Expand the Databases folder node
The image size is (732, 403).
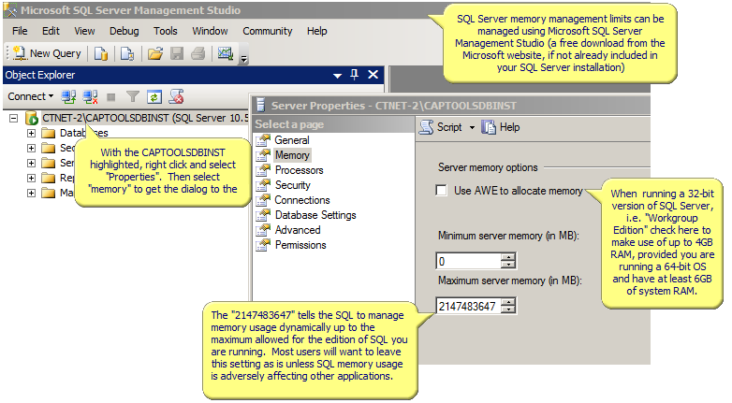pyautogui.click(x=31, y=134)
